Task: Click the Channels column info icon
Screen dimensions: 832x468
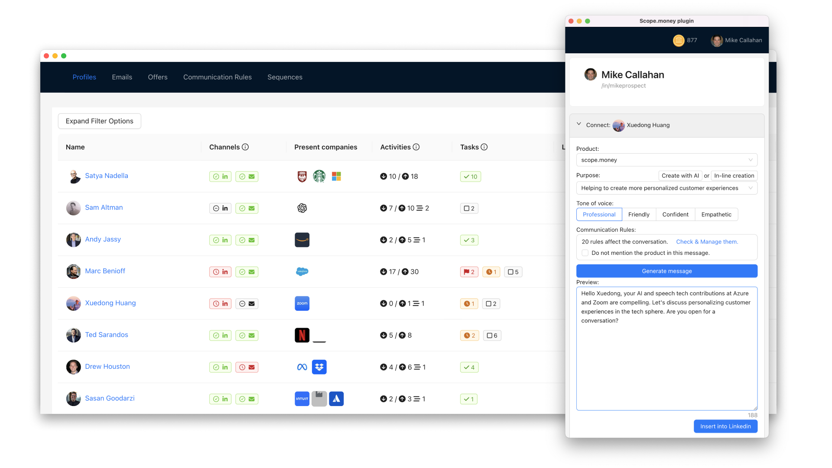Action: pyautogui.click(x=245, y=147)
